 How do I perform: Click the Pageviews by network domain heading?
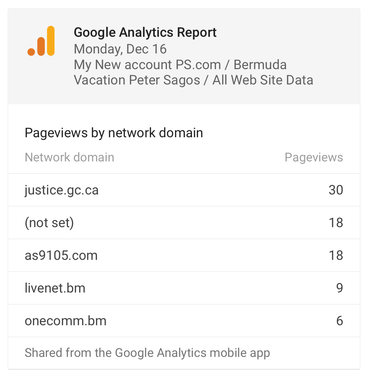pyautogui.click(x=114, y=133)
